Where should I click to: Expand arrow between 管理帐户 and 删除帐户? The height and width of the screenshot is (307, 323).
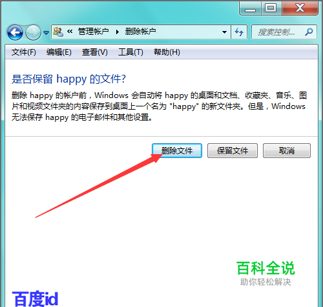(118, 32)
